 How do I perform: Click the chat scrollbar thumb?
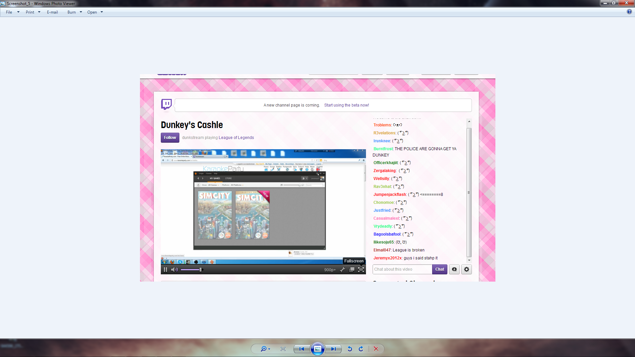tap(469, 193)
